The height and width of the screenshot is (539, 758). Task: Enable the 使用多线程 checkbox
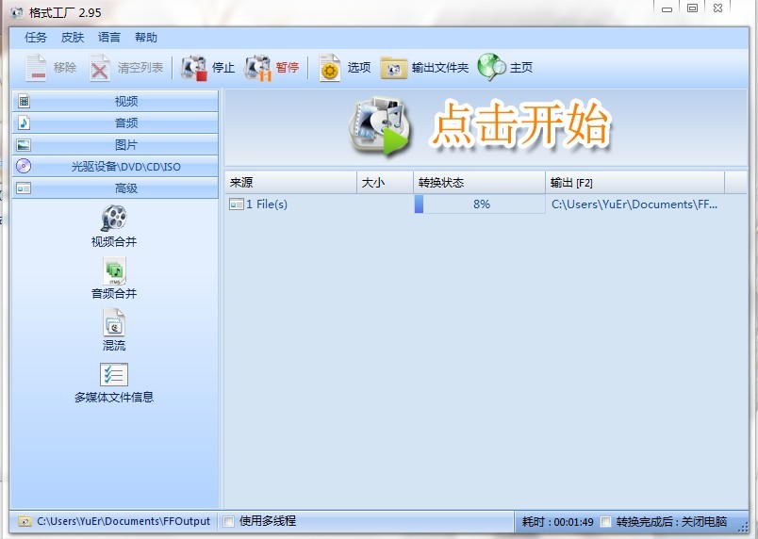coord(229,522)
